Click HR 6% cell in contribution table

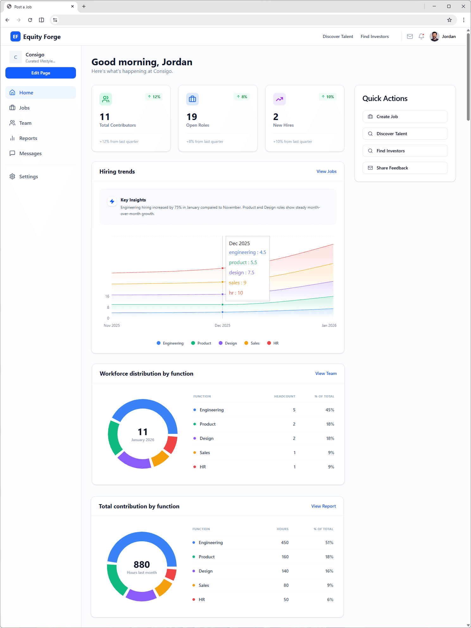tap(330, 599)
